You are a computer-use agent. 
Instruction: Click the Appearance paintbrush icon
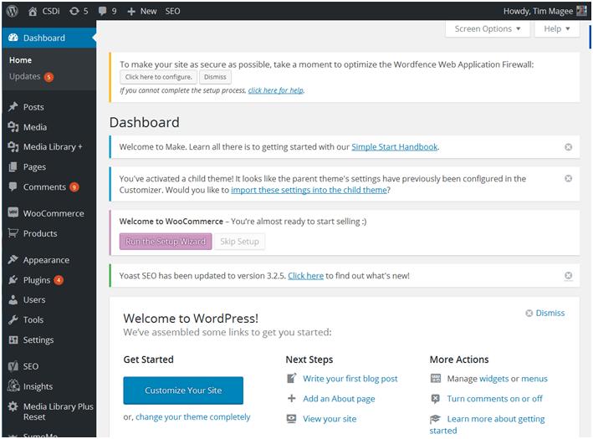pyautogui.click(x=13, y=259)
